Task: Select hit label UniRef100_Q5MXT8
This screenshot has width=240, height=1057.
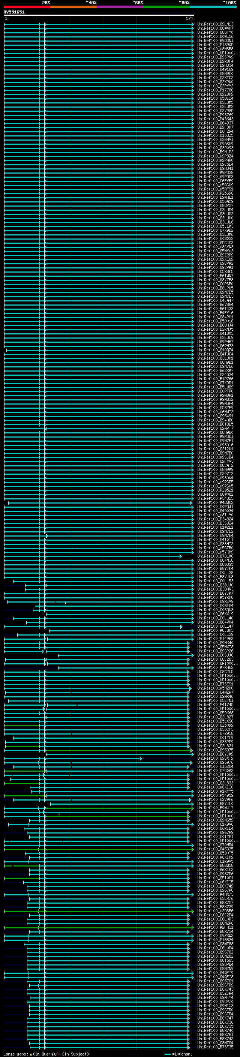Action: [215, 647]
